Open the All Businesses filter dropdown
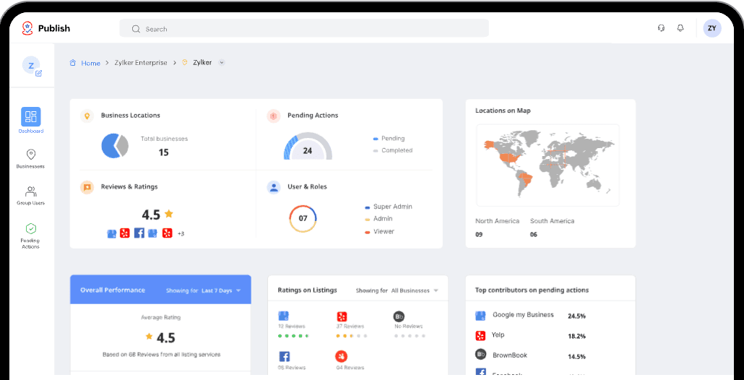The image size is (744, 380). (x=415, y=290)
